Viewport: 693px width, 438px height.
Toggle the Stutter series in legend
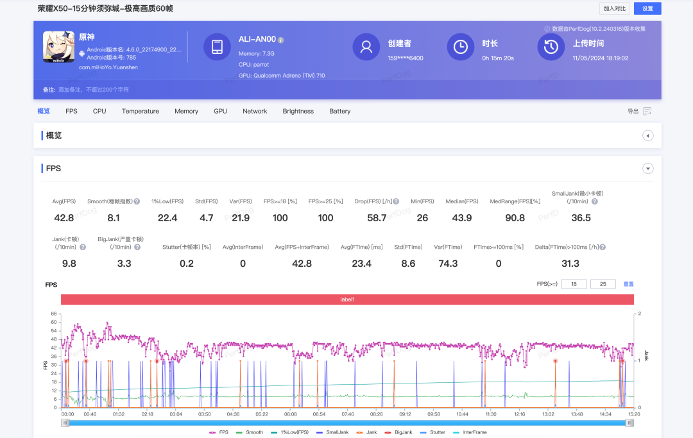click(x=433, y=432)
